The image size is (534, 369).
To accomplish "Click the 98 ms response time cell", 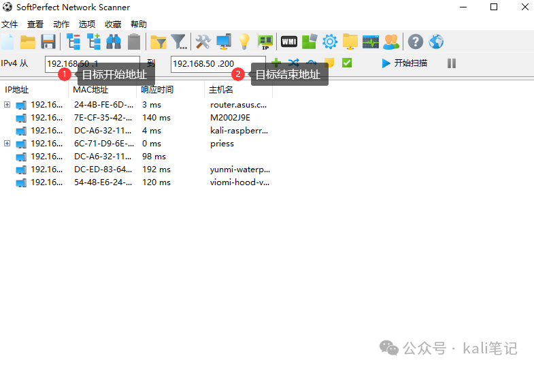I will (x=154, y=157).
